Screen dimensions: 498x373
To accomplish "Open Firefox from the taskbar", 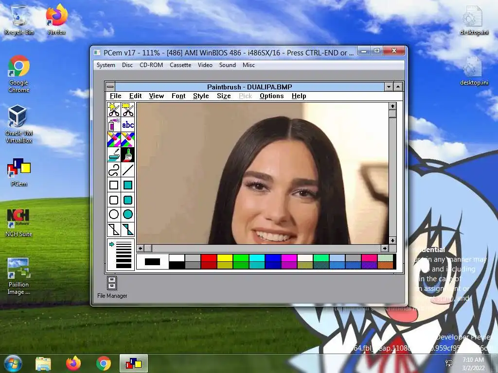I will tap(73, 363).
